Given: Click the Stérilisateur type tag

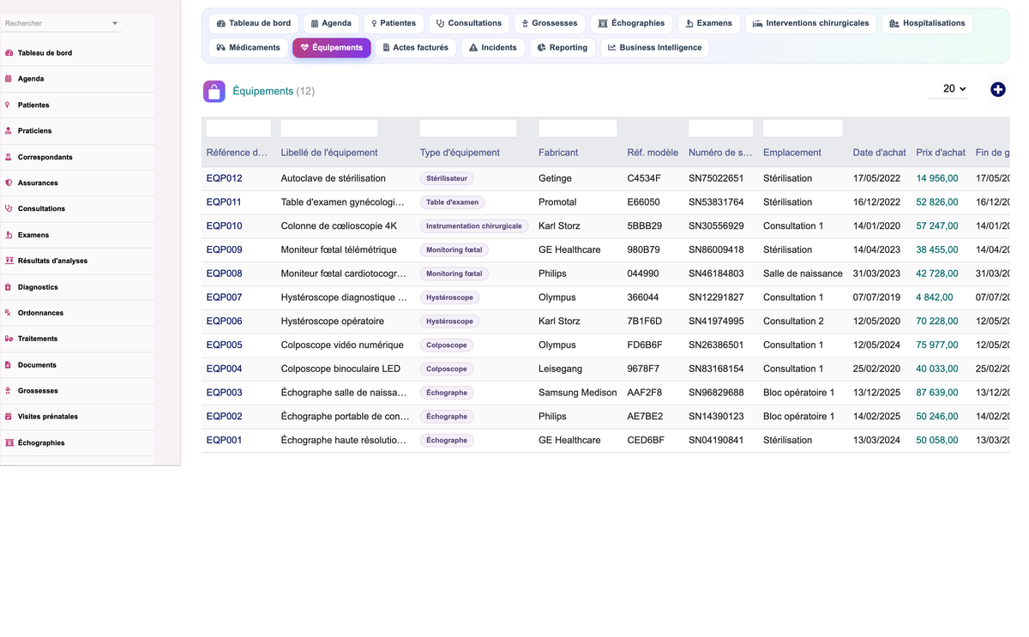Looking at the screenshot, I should (x=447, y=178).
